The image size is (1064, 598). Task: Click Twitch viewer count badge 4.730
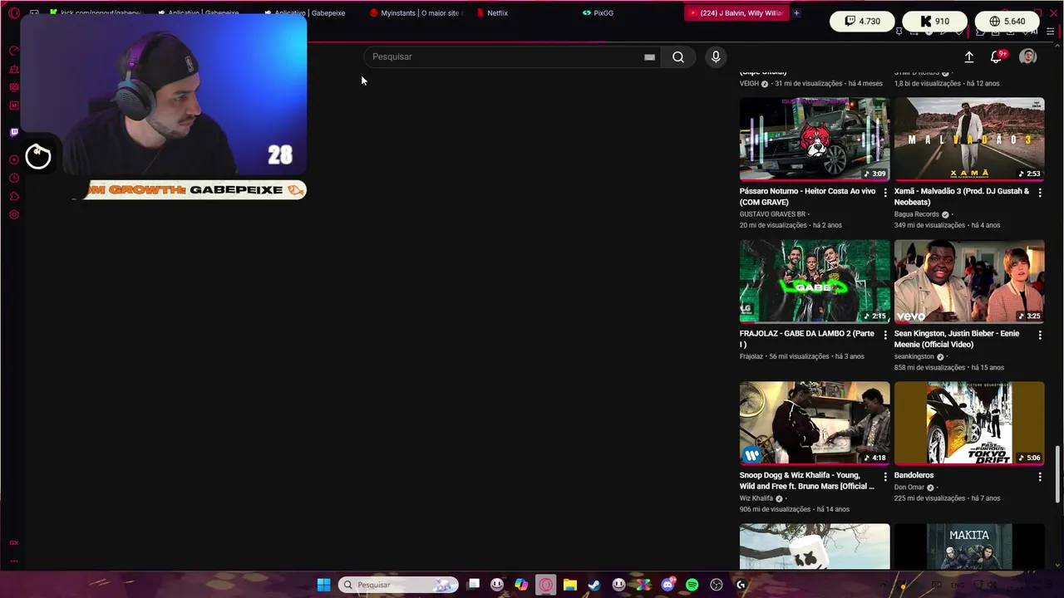coord(862,21)
